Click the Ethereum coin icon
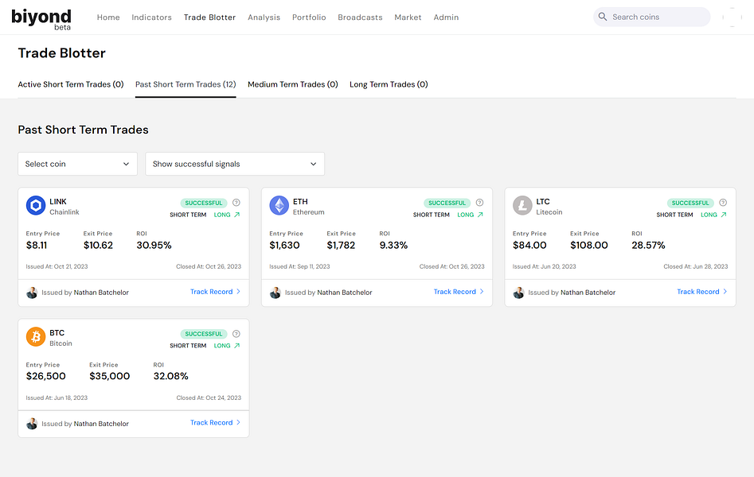Screen dimensions: 754x477 (x=279, y=206)
